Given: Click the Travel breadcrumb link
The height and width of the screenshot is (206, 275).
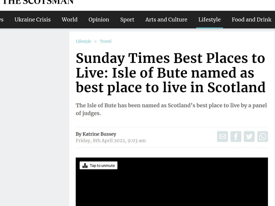Looking at the screenshot, I should tap(106, 41).
